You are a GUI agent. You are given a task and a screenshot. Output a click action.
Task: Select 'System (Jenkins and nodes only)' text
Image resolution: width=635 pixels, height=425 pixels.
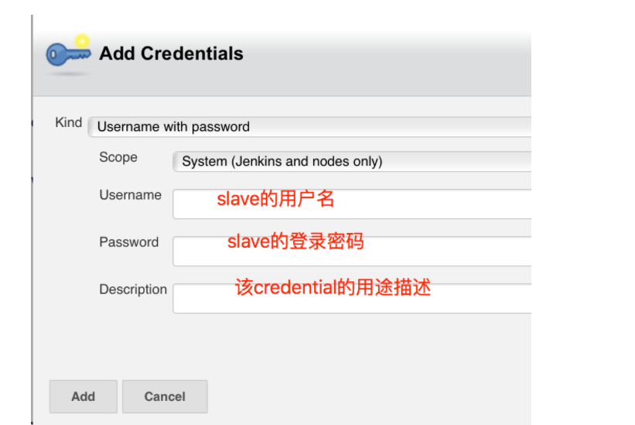point(282,161)
